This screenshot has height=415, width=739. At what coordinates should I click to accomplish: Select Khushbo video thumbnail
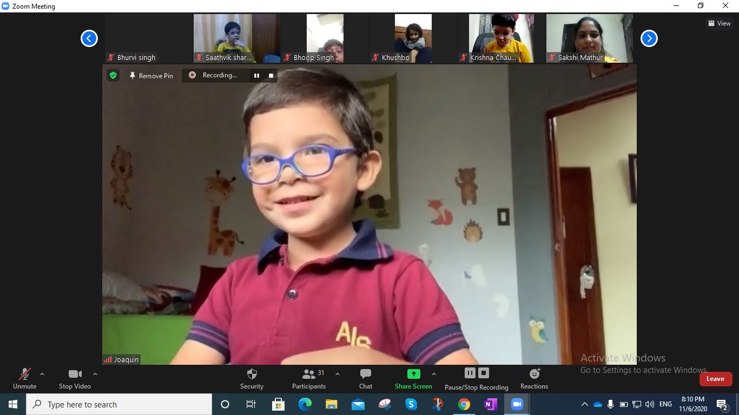point(413,38)
